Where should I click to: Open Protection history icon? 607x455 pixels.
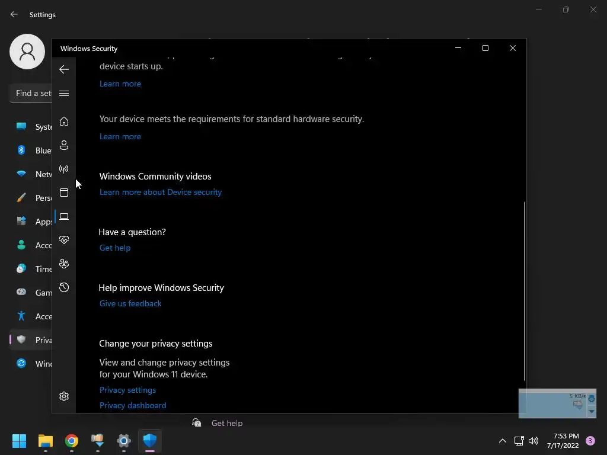(64, 287)
